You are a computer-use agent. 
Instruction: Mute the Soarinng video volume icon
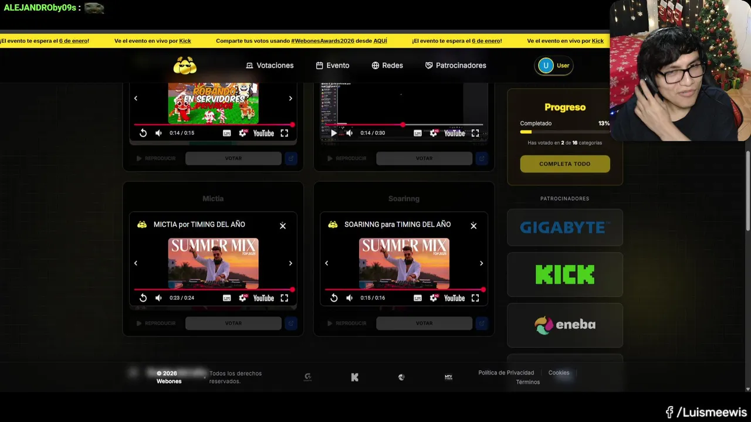[349, 298]
